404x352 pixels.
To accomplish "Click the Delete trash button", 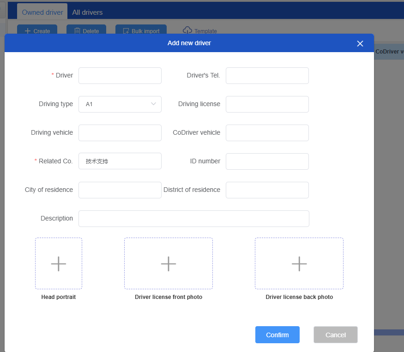I will tap(86, 31).
